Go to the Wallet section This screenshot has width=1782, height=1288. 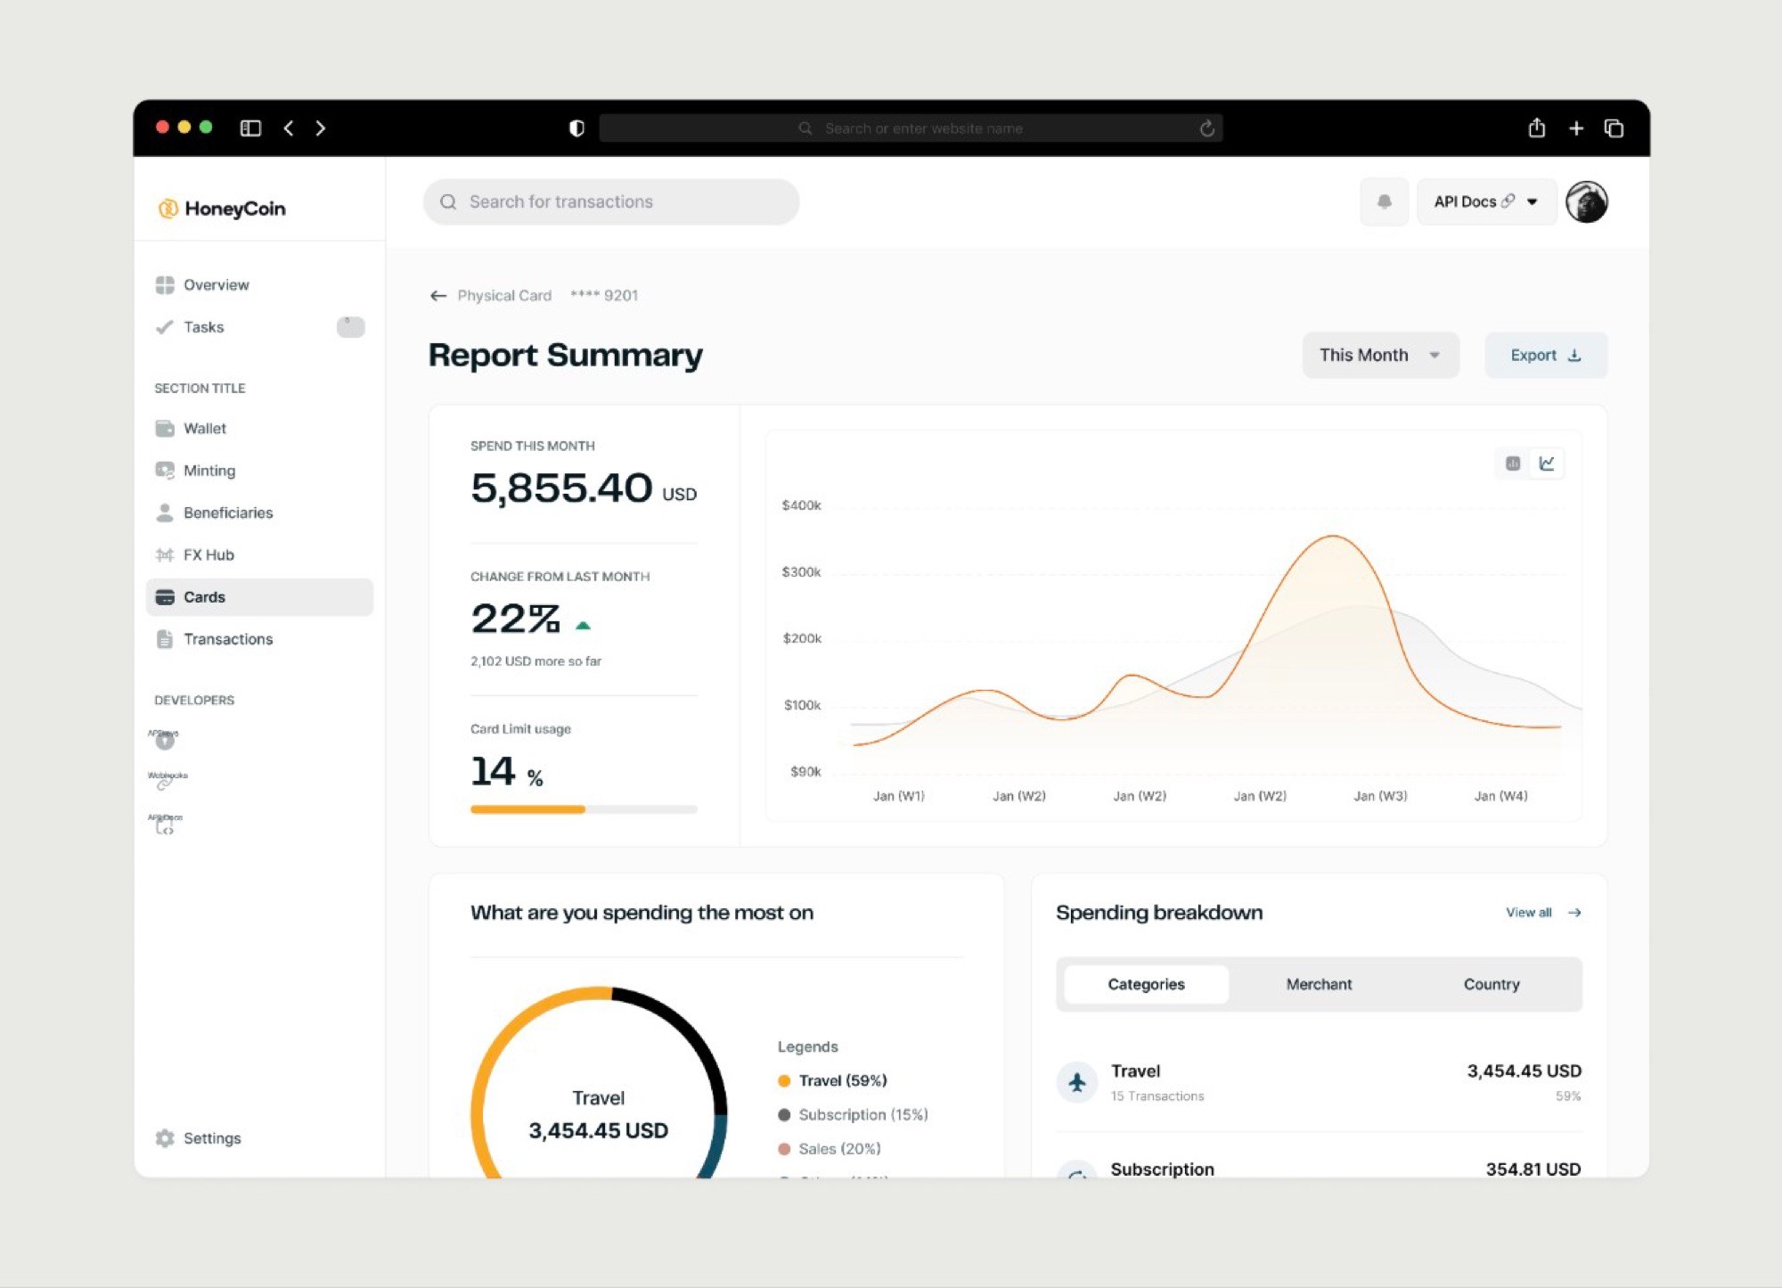pos(191,429)
